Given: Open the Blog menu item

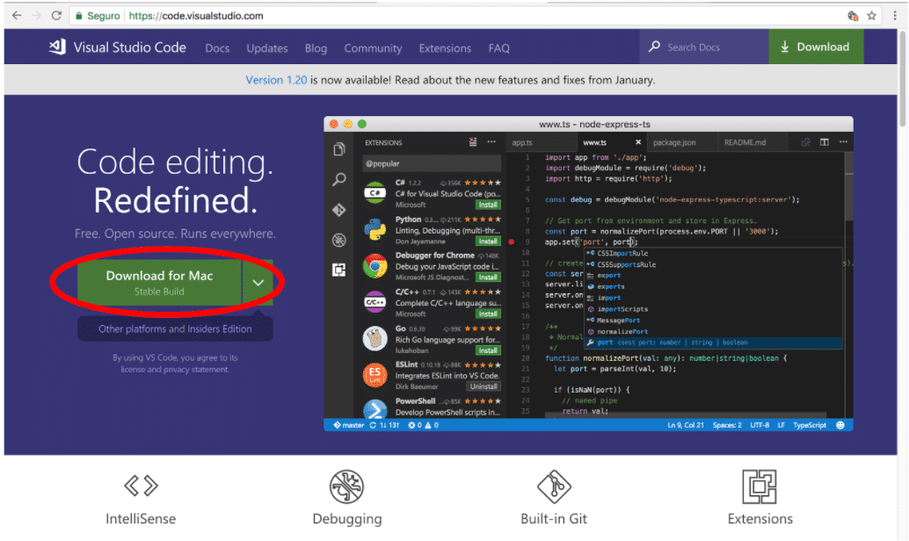Looking at the screenshot, I should pyautogui.click(x=316, y=48).
